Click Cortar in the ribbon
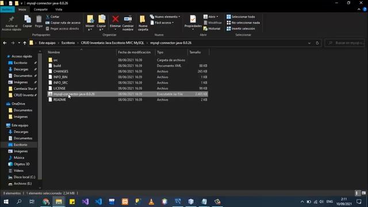Image resolution: width=368 pixels, height=207 pixels. pyautogui.click(x=52, y=17)
